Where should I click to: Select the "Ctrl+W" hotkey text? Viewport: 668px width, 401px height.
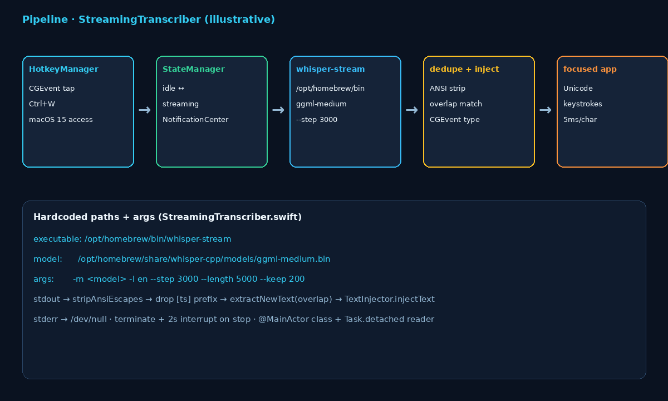click(42, 104)
